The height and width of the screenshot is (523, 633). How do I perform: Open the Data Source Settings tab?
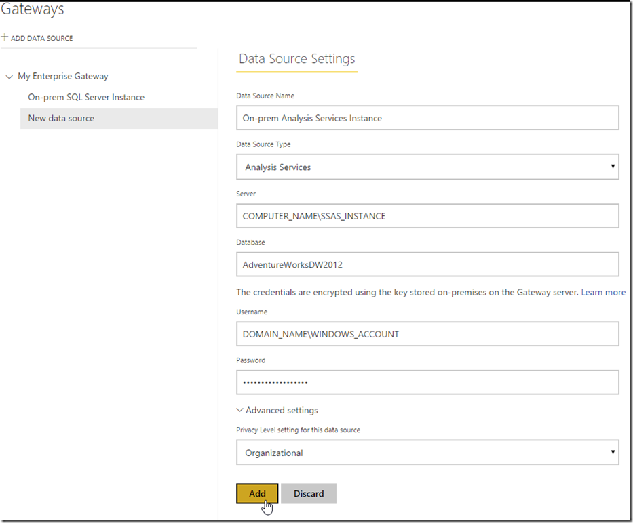(x=296, y=59)
